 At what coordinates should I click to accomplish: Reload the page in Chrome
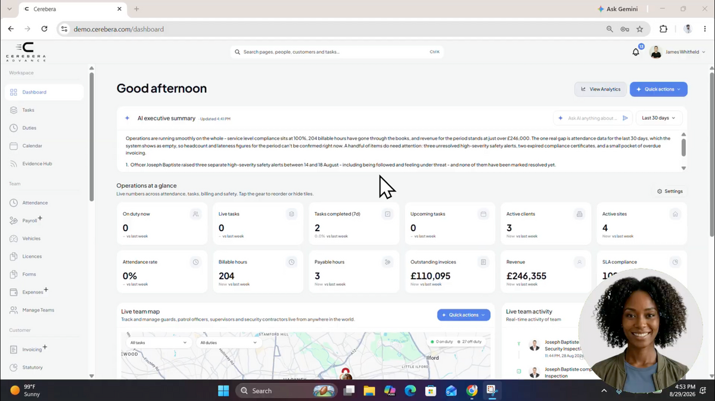pos(44,29)
